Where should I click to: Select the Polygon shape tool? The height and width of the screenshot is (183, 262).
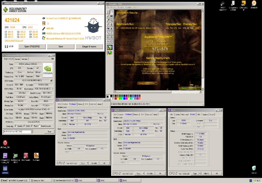(x=111, y=37)
